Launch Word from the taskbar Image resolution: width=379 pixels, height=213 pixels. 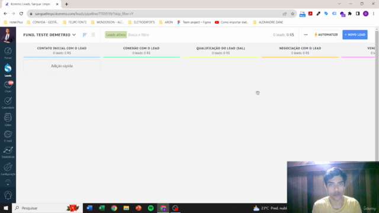pyautogui.click(x=89, y=208)
